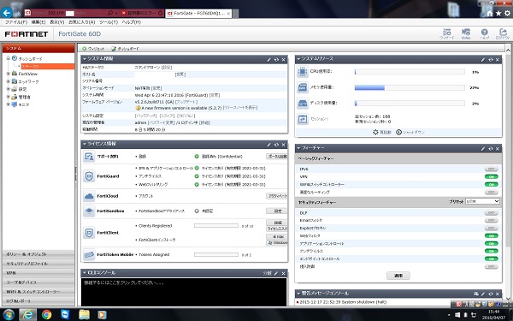Click inside the black CLI console area
The height and width of the screenshot is (321, 513).
(184, 292)
